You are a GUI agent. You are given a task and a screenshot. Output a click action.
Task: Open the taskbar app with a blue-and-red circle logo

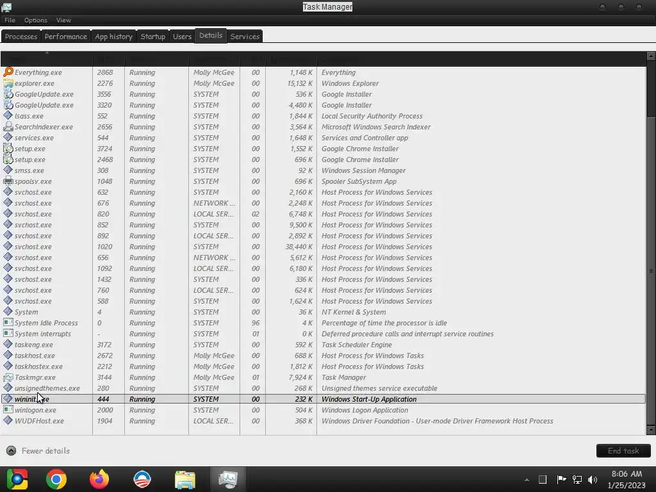tap(142, 479)
